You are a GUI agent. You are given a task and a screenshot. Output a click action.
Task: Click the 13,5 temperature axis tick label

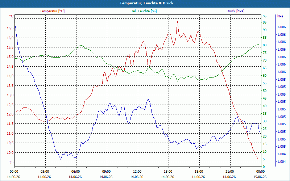click(10, 85)
